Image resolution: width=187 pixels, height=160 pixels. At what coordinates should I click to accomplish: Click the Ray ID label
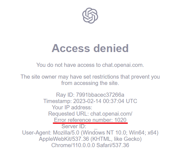pos(65,95)
